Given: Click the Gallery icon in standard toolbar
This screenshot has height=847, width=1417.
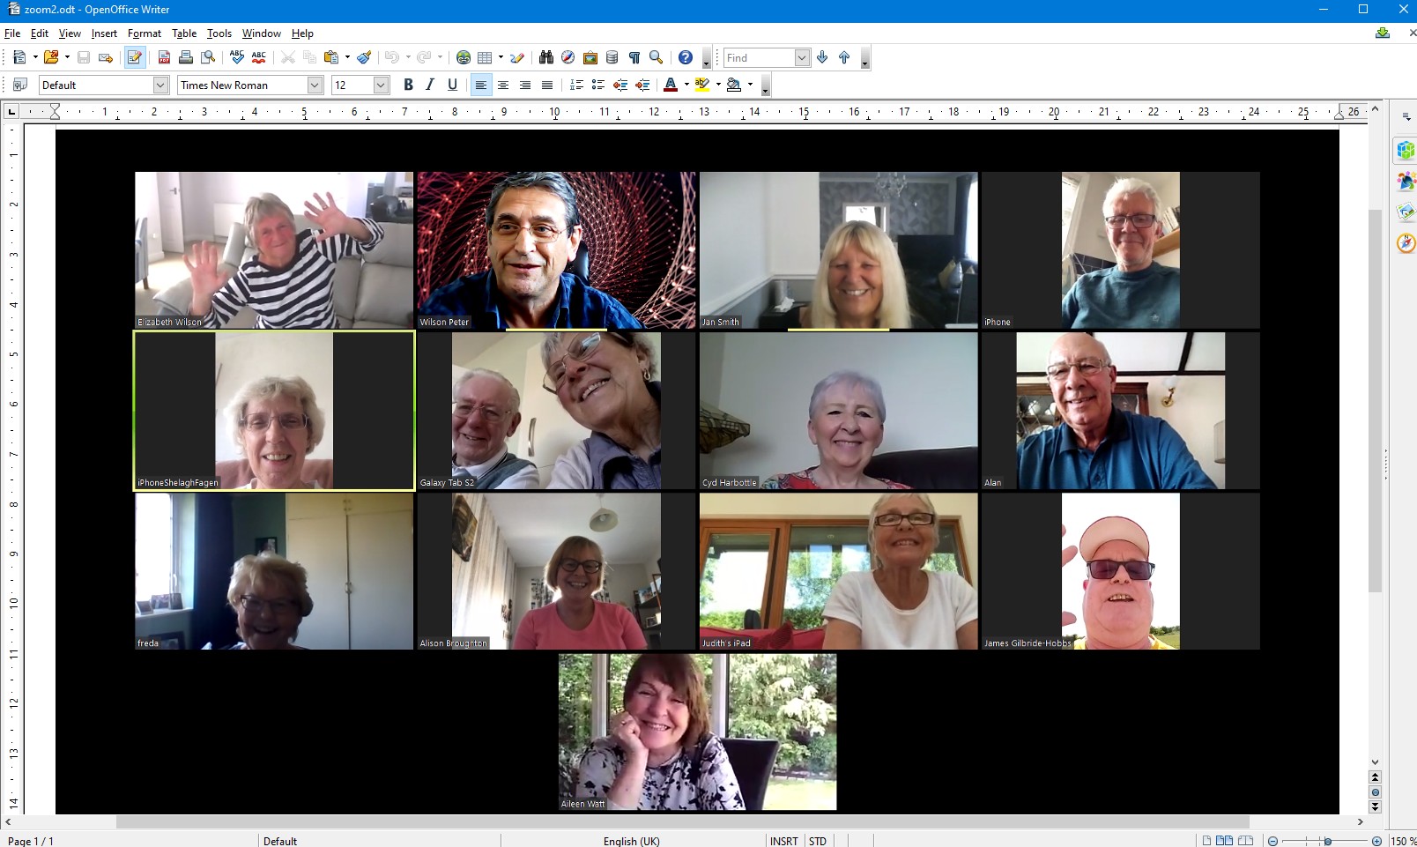Looking at the screenshot, I should coord(590,57).
